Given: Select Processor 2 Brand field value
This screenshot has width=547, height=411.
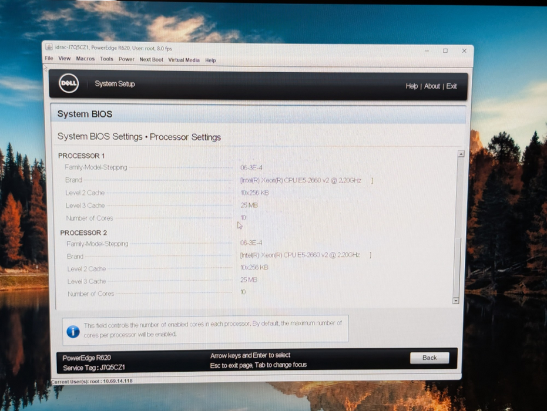Looking at the screenshot, I should 306,255.
